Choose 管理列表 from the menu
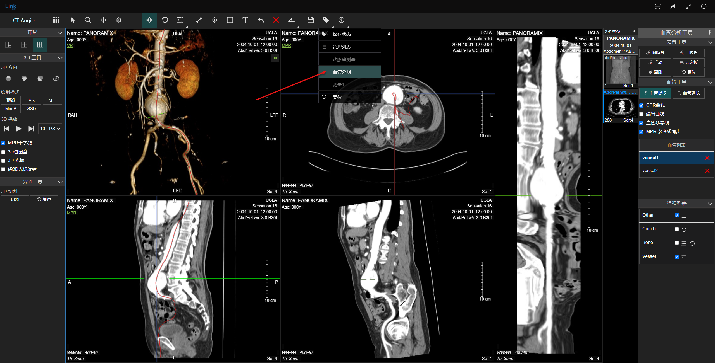715x363 pixels. (x=350, y=47)
